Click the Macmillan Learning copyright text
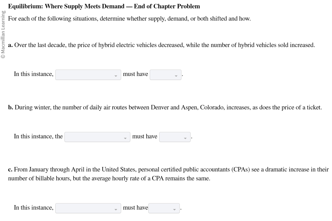 click(3, 31)
